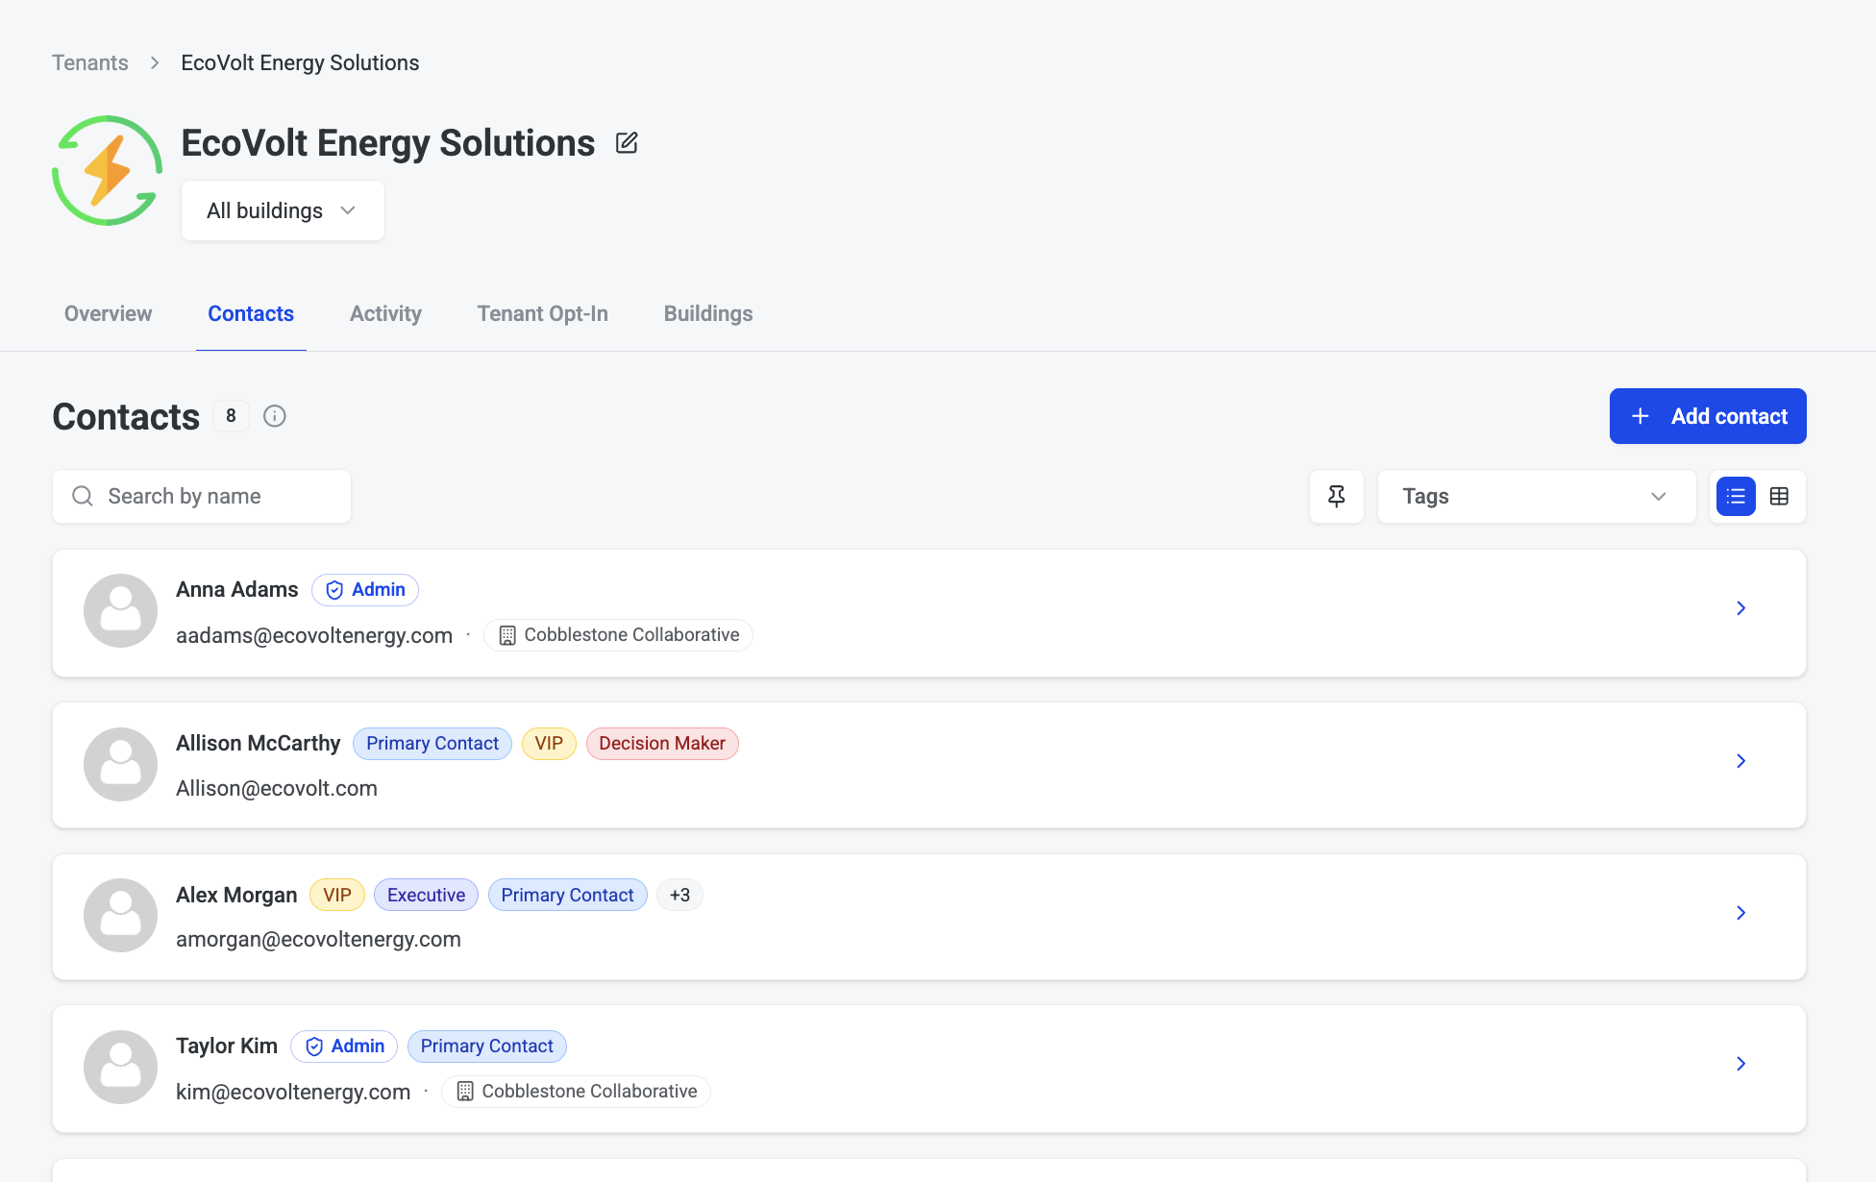Screen dimensions: 1876x1182
Task: Click the edit pencil next to tenant name
Action: 627,143
